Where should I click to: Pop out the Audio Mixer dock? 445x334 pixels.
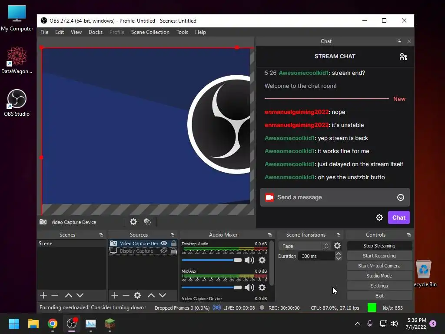click(x=269, y=235)
